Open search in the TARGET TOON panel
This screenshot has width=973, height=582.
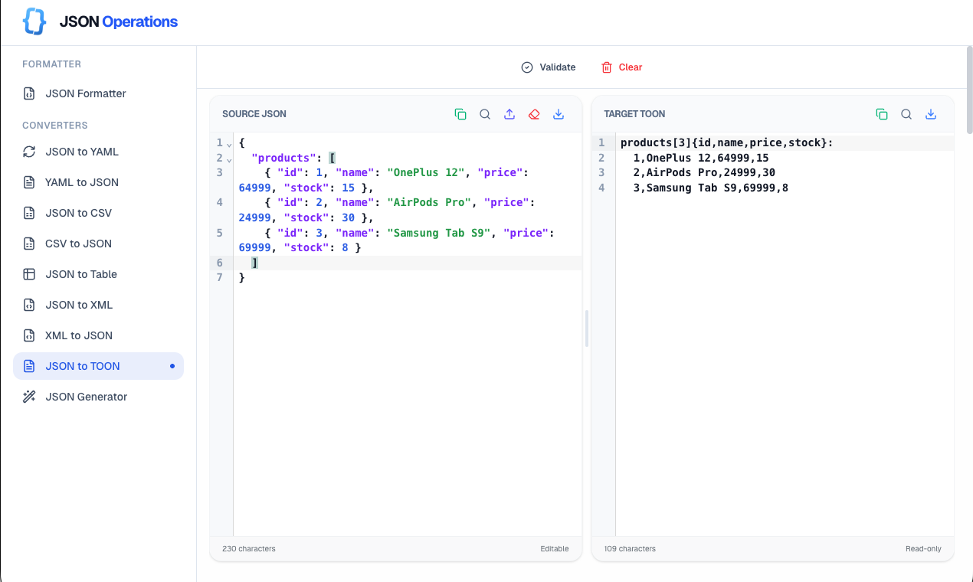(906, 113)
